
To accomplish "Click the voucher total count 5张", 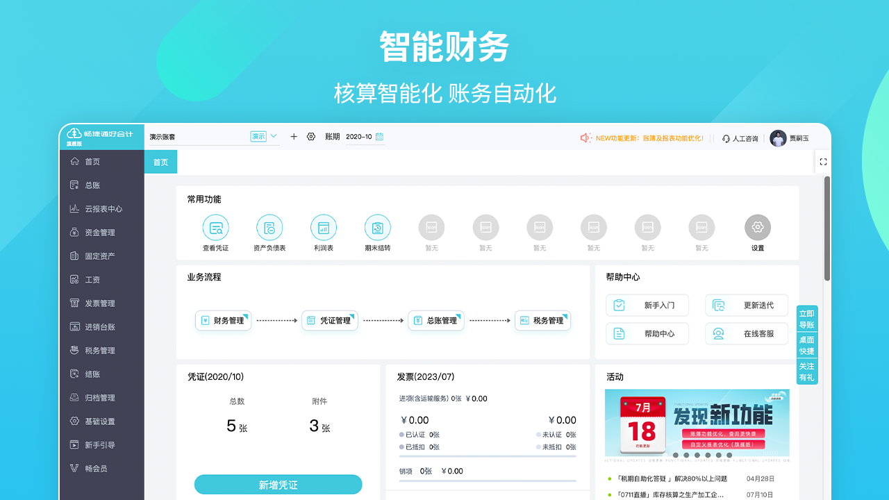I will (237, 426).
